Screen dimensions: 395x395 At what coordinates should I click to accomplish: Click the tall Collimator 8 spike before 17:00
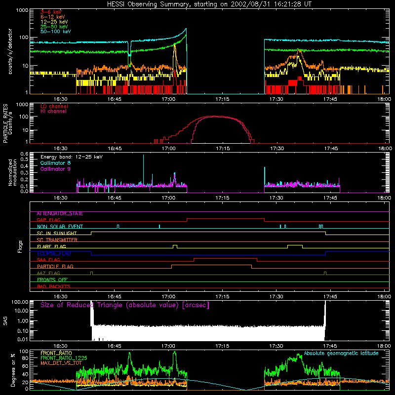click(x=143, y=169)
